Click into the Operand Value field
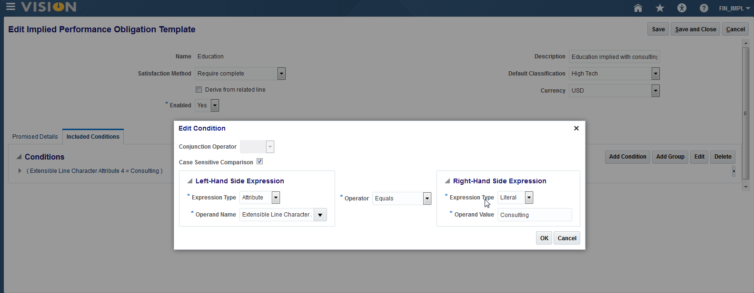This screenshot has height=293, width=754. pos(535,215)
